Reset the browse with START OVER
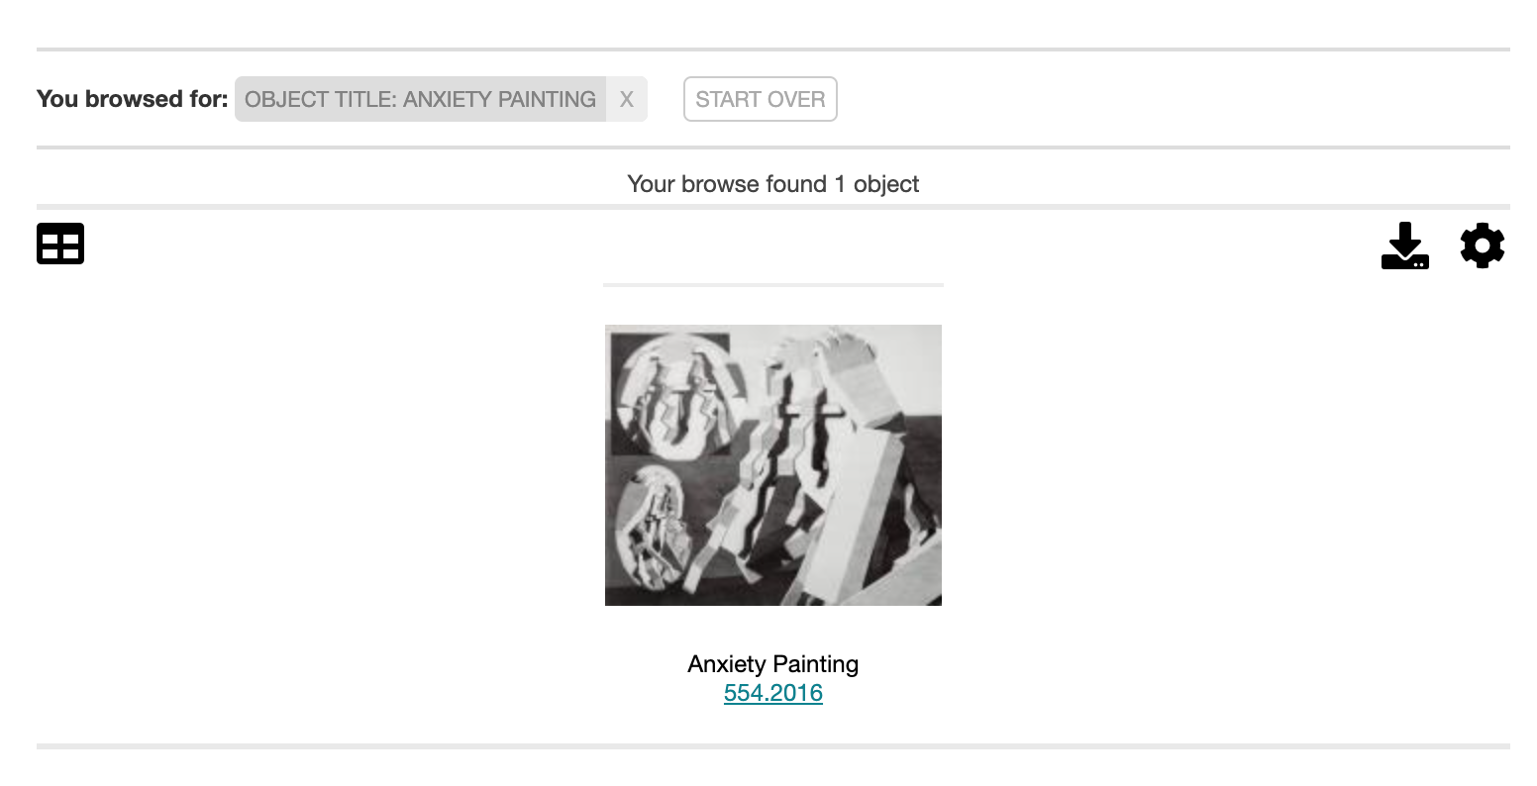Image resolution: width=1537 pixels, height=786 pixels. coord(761,99)
